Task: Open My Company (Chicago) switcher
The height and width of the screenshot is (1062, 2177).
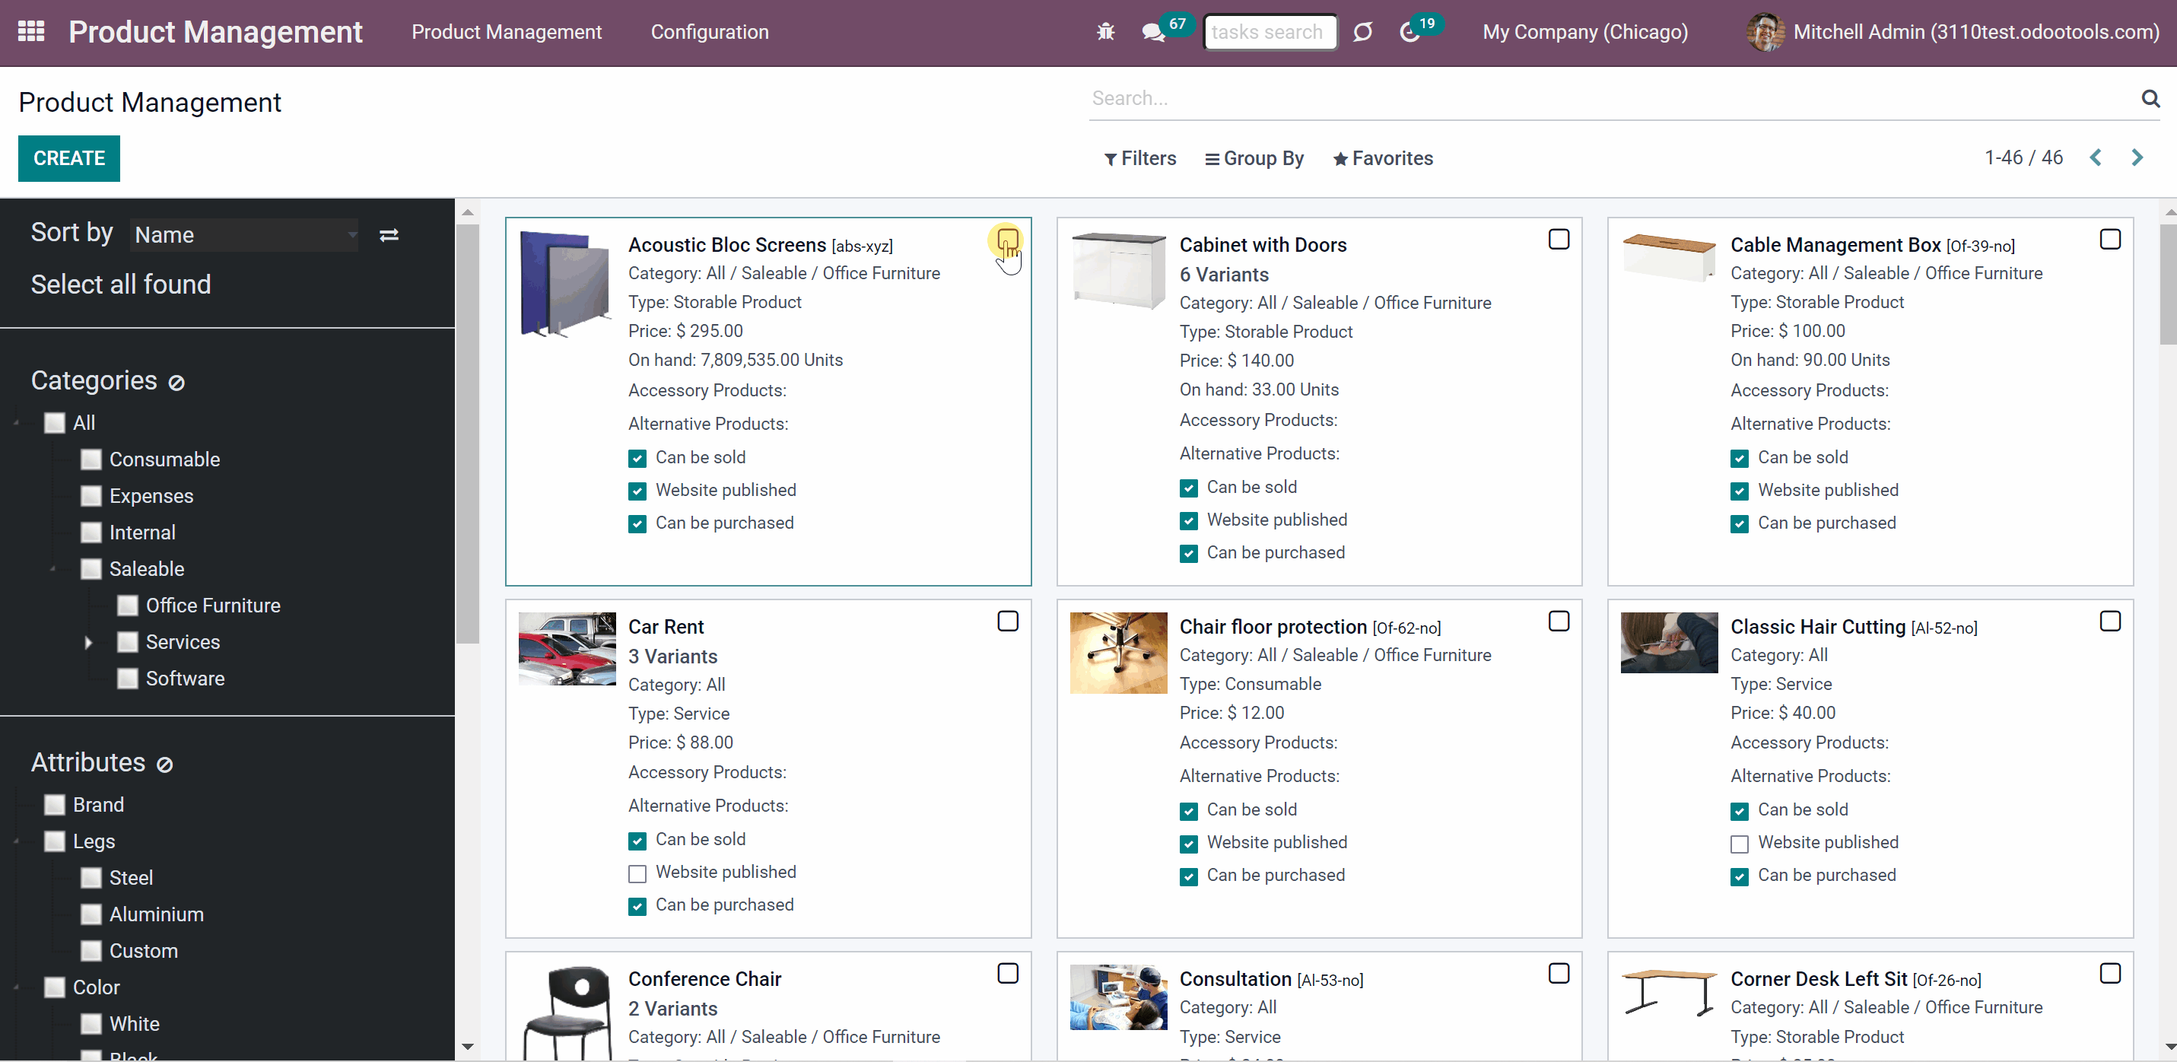Action: (1585, 32)
